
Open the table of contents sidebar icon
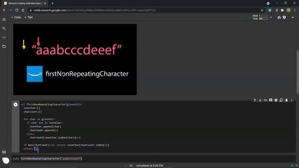[x=4, y=20]
